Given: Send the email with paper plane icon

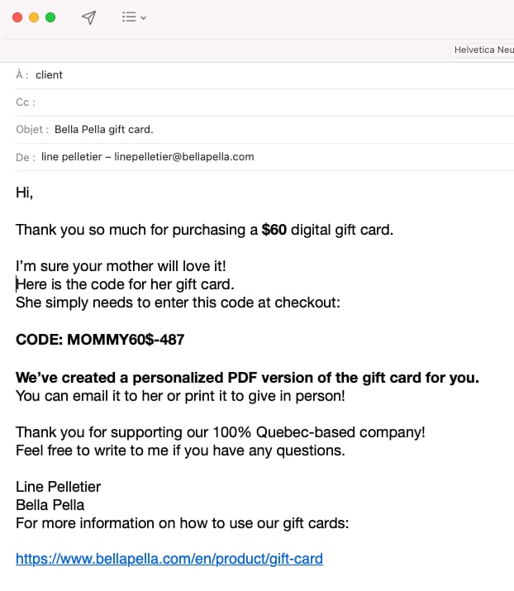Looking at the screenshot, I should pyautogui.click(x=89, y=17).
